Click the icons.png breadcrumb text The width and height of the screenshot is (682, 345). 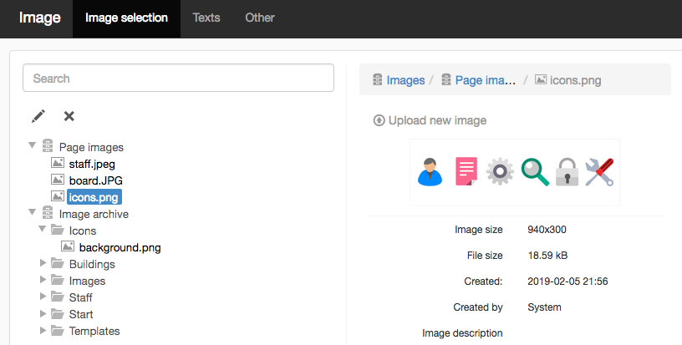(x=575, y=80)
